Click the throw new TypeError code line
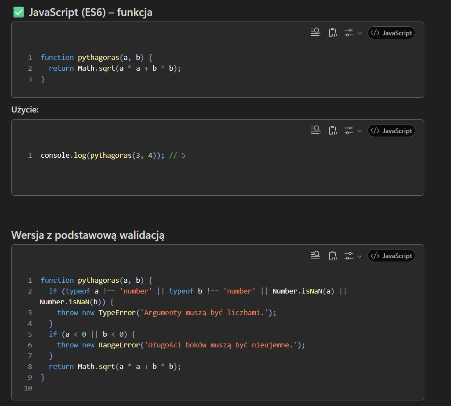Screen dimensions: 451x406 coord(166,312)
